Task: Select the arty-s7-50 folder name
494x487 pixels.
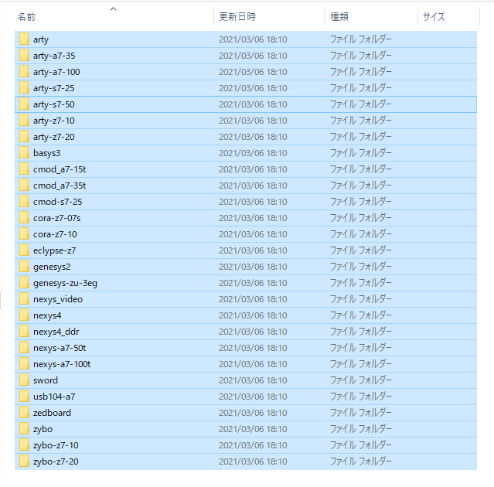Action: [53, 104]
